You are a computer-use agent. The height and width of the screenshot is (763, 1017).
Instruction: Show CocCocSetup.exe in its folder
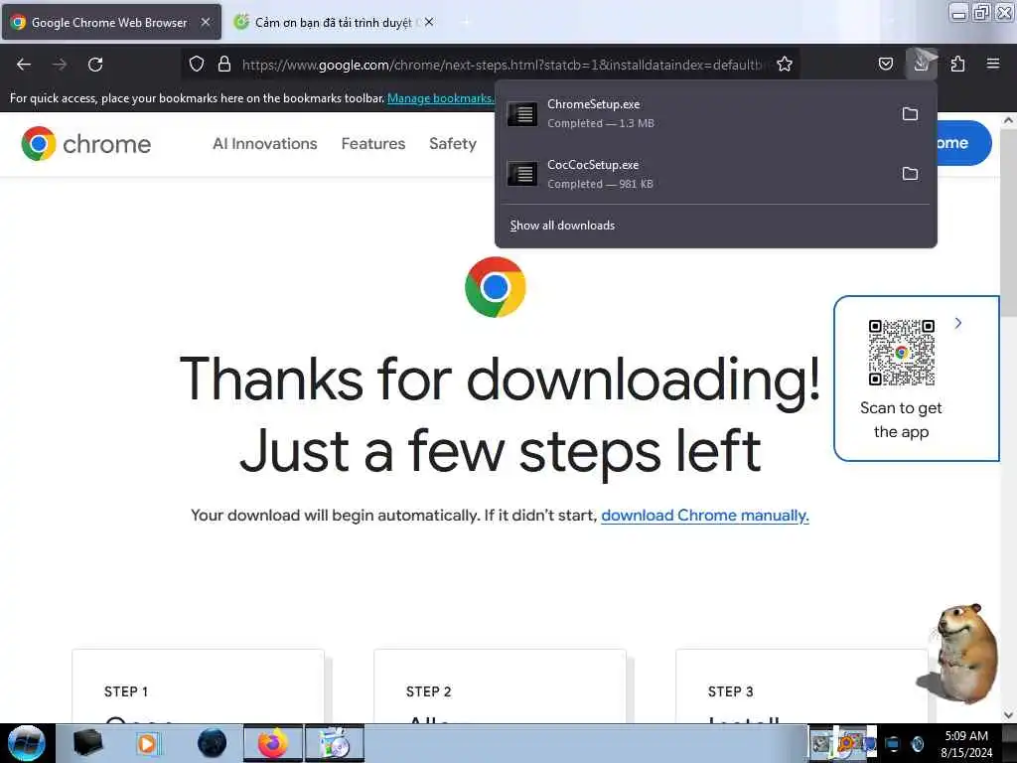pos(911,174)
